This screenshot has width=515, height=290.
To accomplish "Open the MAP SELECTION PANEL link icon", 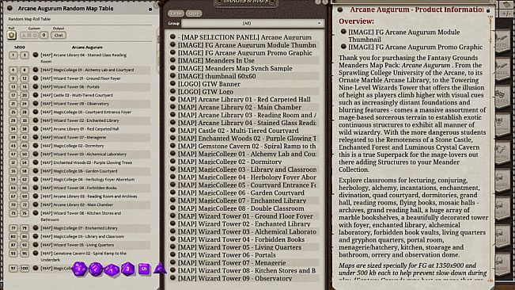I will coord(172,36).
